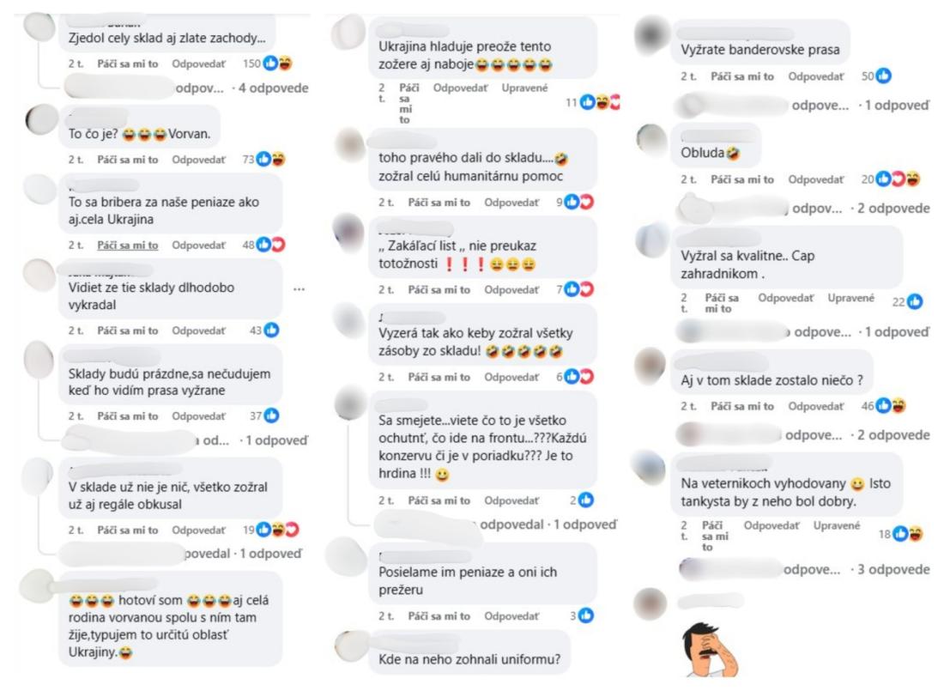
Task: Toggle like on 'Aj v tom sklade zostalo niečo' comment
Action: [741, 406]
